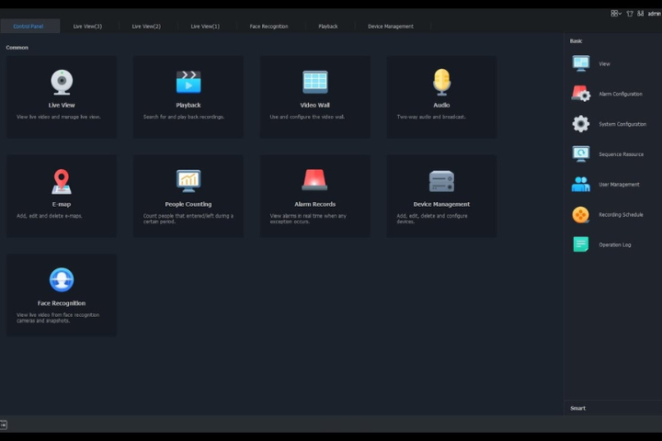Click the Alarm Configuration icon
662x441 pixels.
coord(581,94)
